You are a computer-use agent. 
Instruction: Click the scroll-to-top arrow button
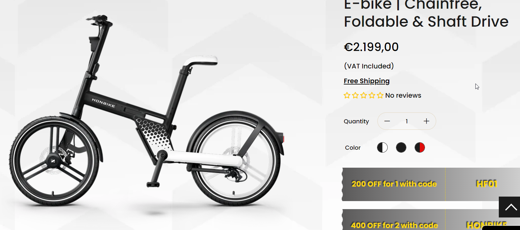510,207
